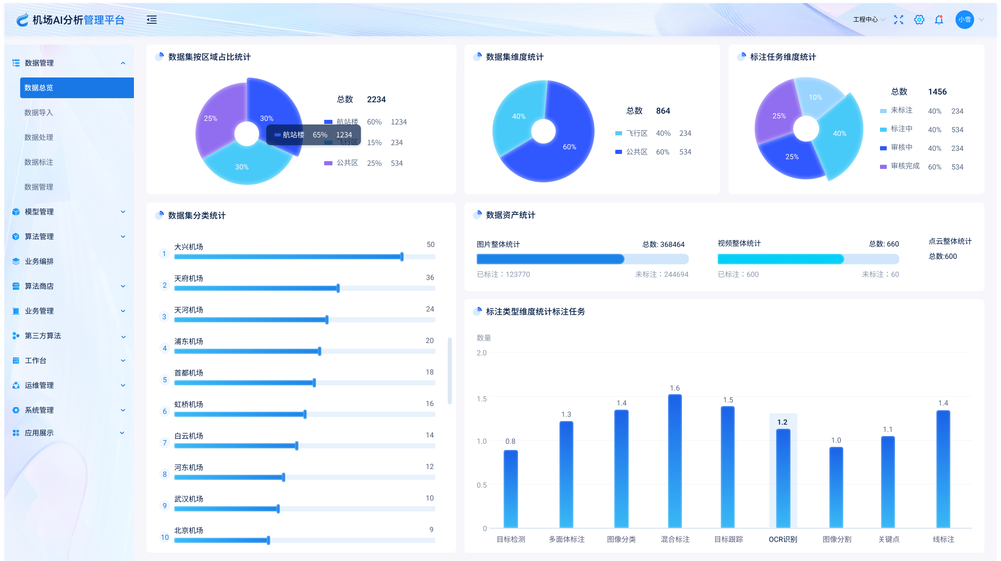This screenshot has width=1001, height=561.
Task: Click the 机场AI分析管理平台 logo icon
Action: pos(22,20)
